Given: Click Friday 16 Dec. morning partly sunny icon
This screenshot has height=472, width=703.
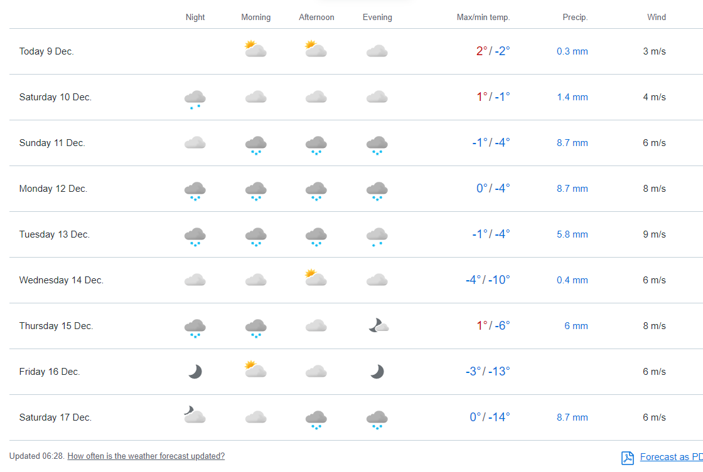Looking at the screenshot, I should pyautogui.click(x=255, y=369).
